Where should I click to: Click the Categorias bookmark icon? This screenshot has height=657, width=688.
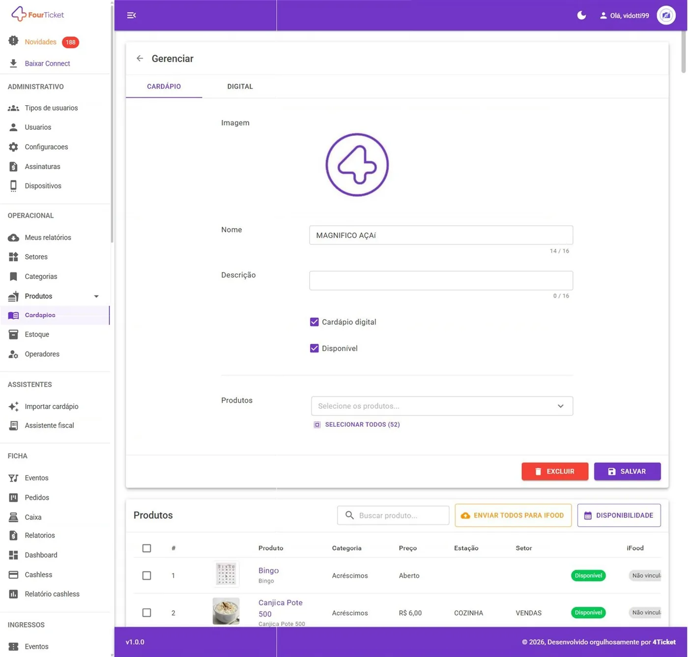coord(13,276)
